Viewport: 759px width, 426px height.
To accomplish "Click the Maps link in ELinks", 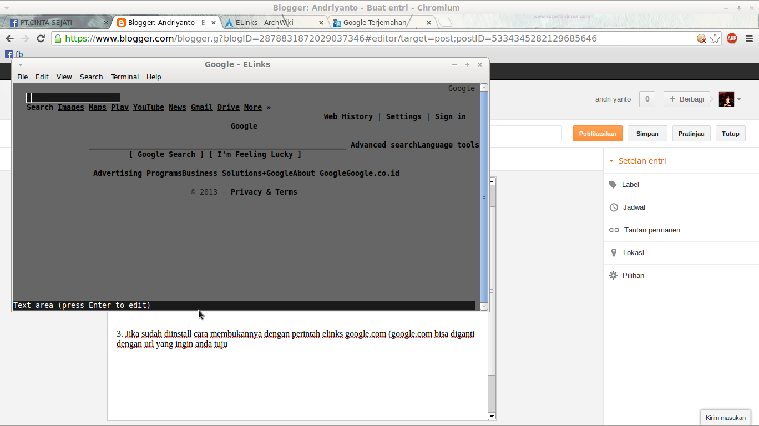I will pyautogui.click(x=98, y=107).
